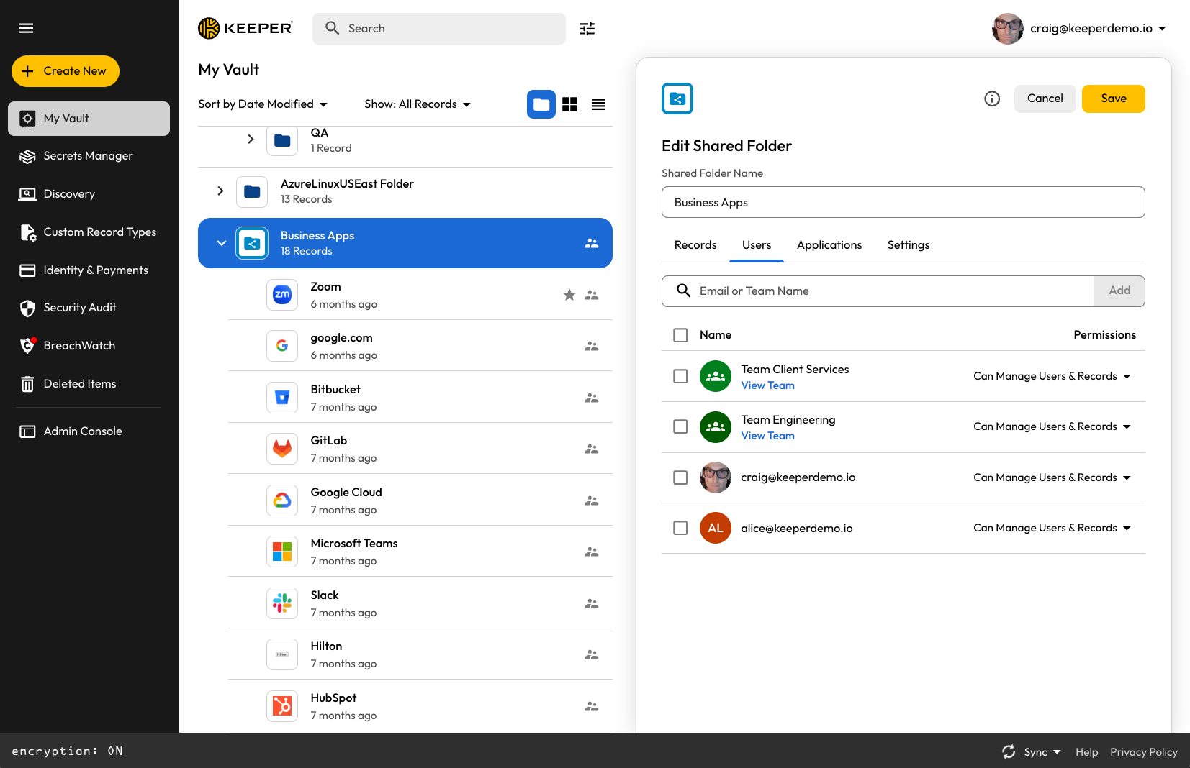Click the hamburger menu icon
Viewport: 1190px width, 768px height.
(x=26, y=28)
